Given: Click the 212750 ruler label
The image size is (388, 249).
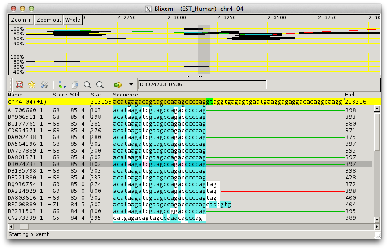Looking at the screenshot, I should (126, 17).
